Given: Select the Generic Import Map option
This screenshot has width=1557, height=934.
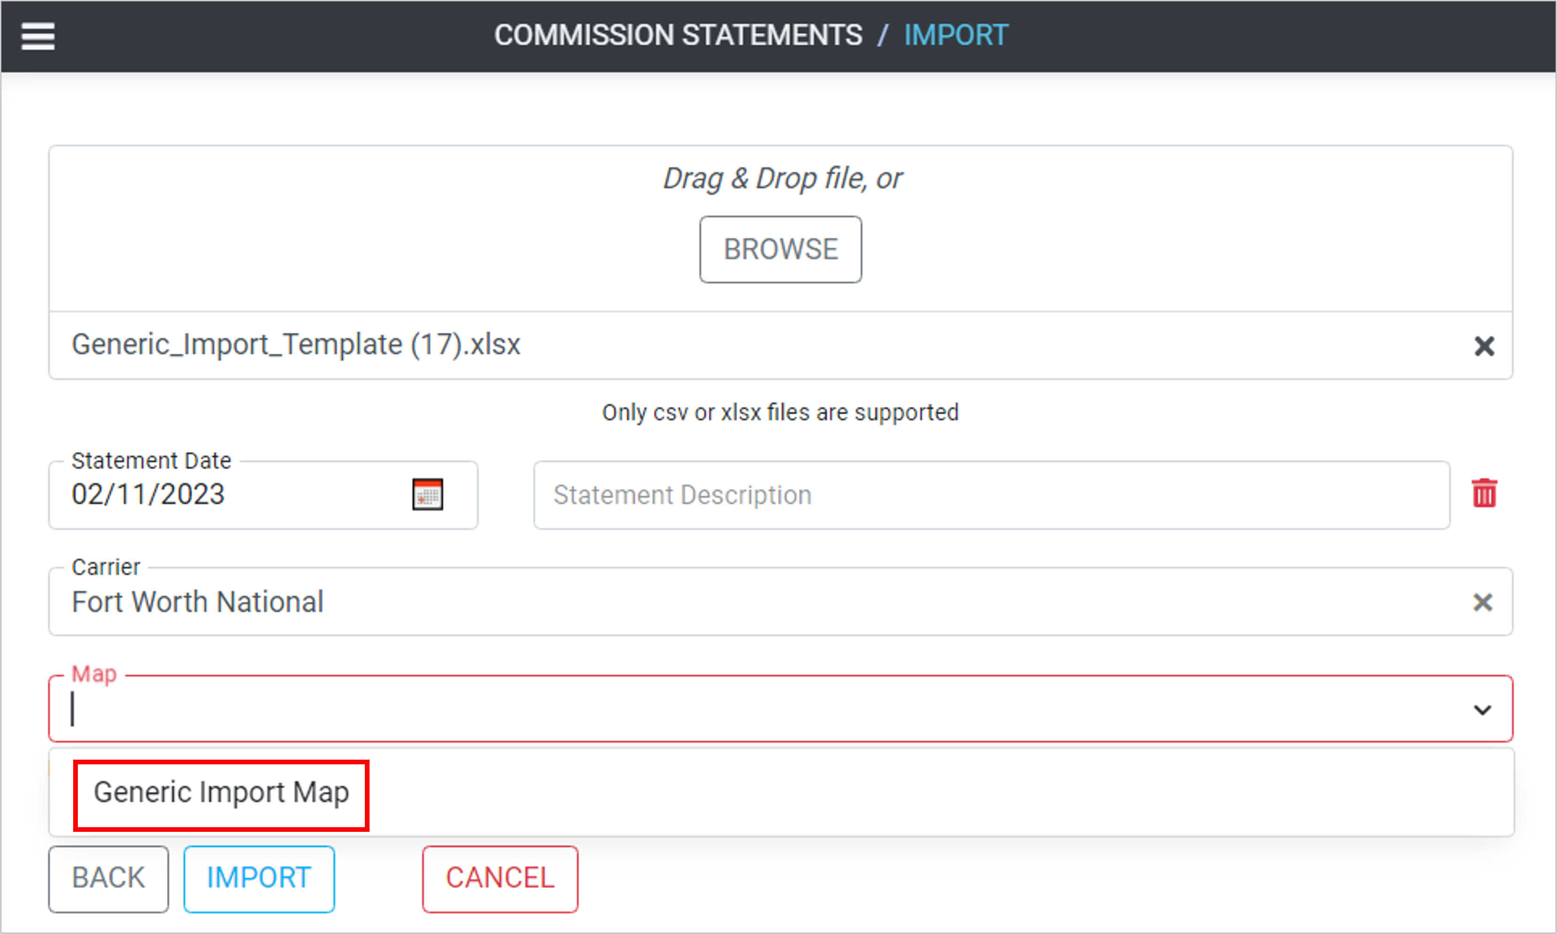Looking at the screenshot, I should coord(221,792).
